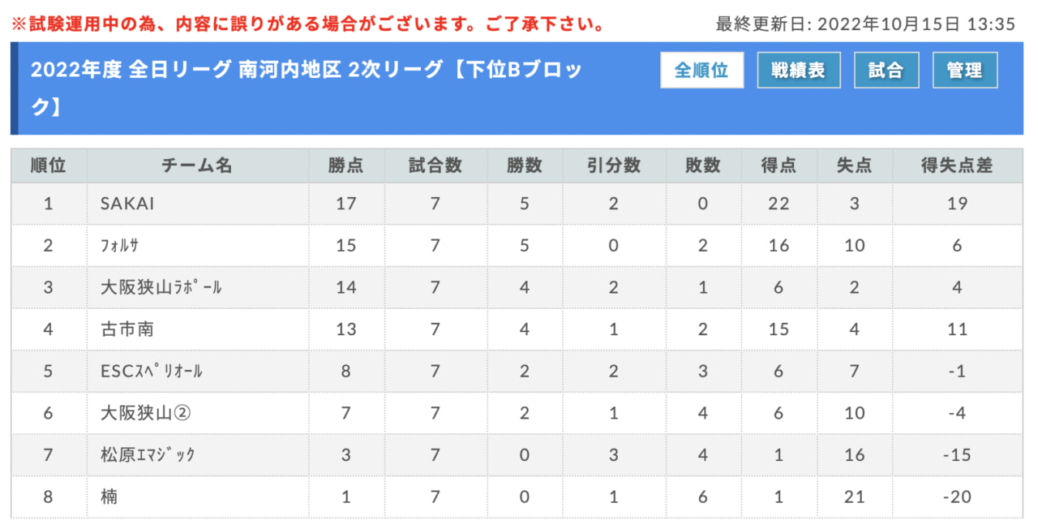This screenshot has height=529, width=1038.
Task: Click the 大阪狭山② team name
Action: [145, 414]
